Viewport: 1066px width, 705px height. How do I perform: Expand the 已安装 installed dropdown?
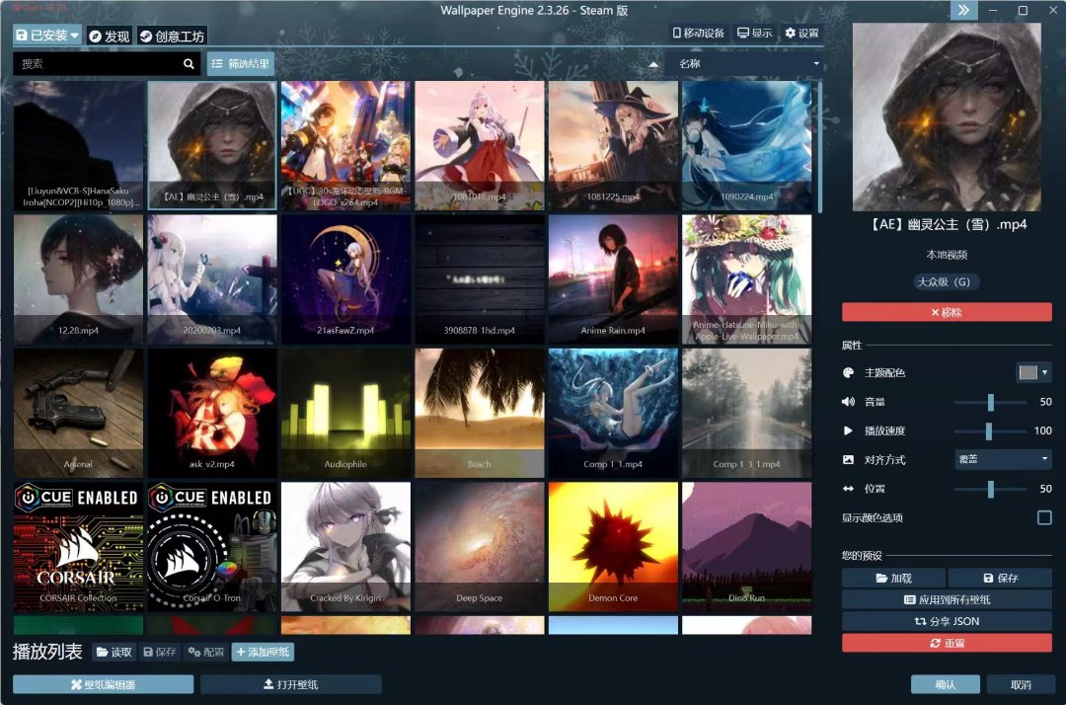pyautogui.click(x=46, y=36)
